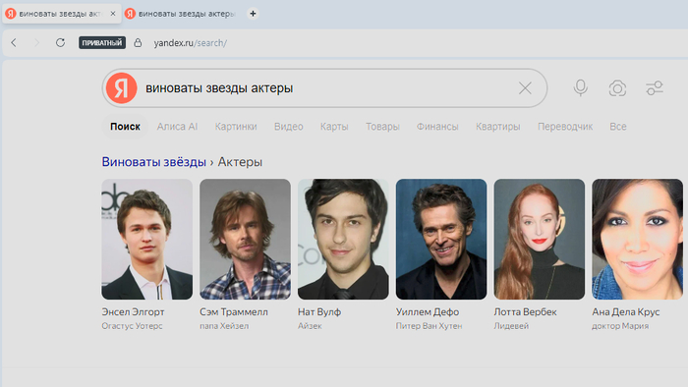Close the first browser tab

point(113,14)
